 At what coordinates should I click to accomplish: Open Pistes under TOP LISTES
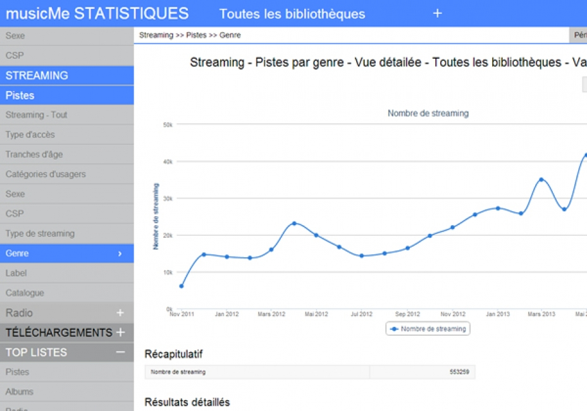point(66,372)
